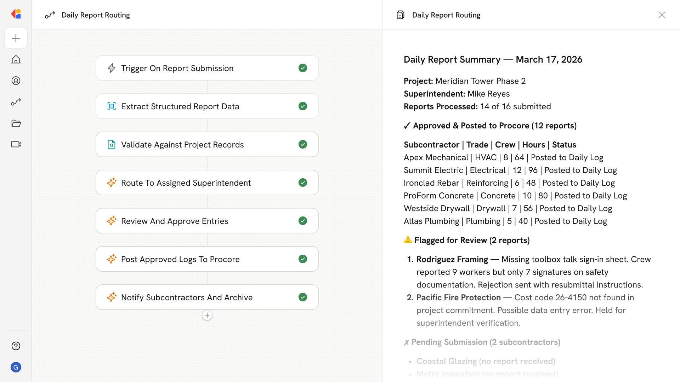Click Daily Report Routing workflow title
The width and height of the screenshot is (680, 382).
[96, 15]
